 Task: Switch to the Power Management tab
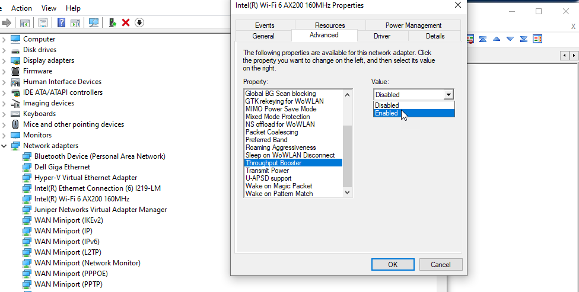(413, 25)
